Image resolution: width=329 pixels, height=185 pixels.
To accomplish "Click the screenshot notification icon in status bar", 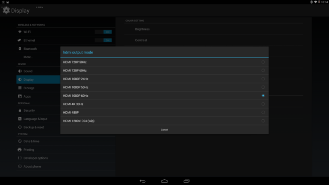I will [8, 2].
